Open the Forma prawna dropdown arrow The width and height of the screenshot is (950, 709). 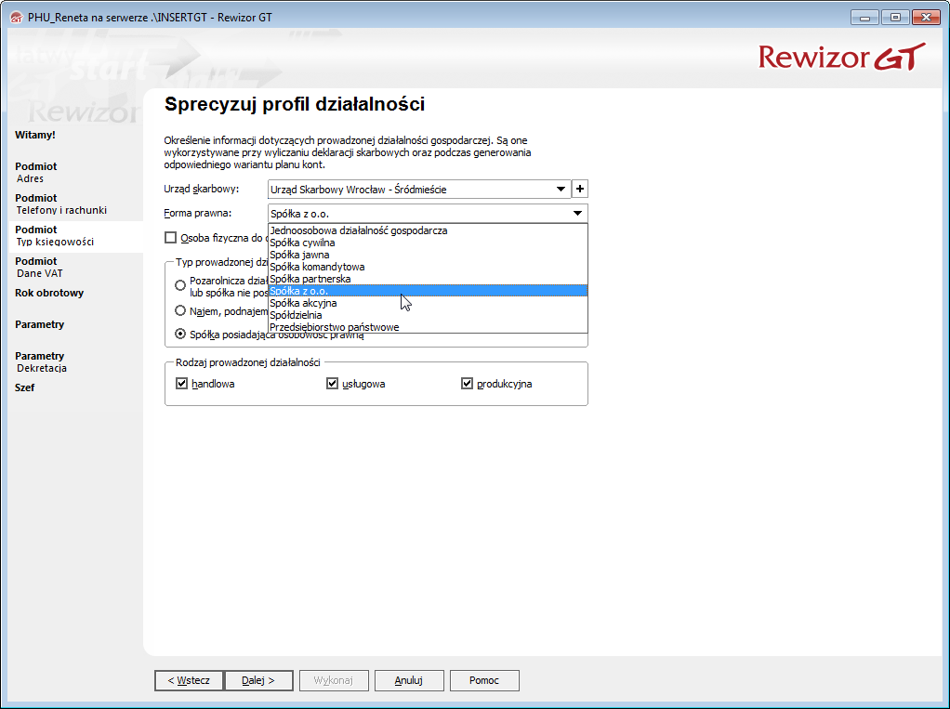click(x=577, y=212)
